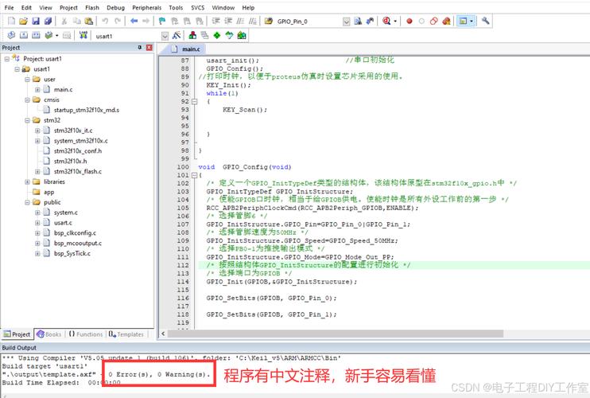This screenshot has width=590, height=398.
Task: Expand includes of main.c in tree
Action: (x=37, y=90)
